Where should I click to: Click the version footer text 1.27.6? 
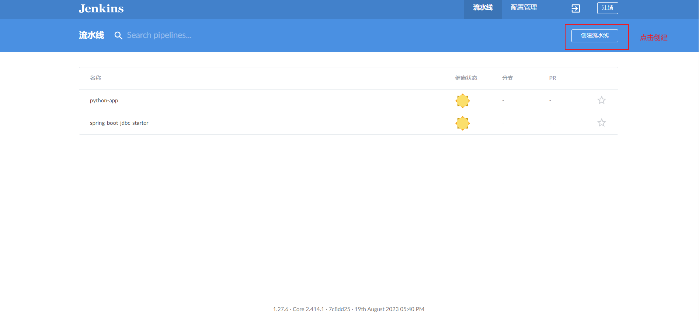(281, 309)
